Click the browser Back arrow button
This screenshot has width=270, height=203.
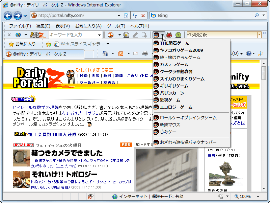[x=8, y=16]
